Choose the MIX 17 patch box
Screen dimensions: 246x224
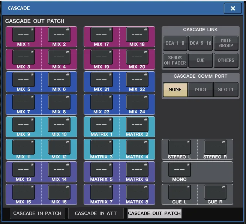[102, 35]
